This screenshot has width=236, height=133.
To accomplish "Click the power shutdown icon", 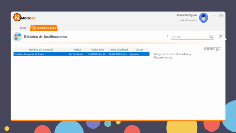I will click(x=221, y=16).
